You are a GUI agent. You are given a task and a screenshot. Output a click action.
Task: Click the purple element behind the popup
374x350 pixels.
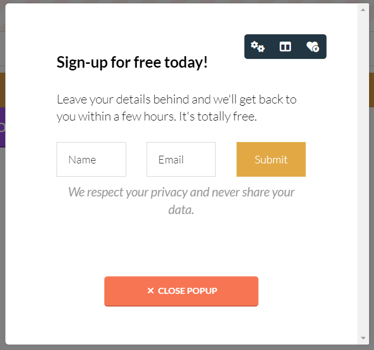2,127
